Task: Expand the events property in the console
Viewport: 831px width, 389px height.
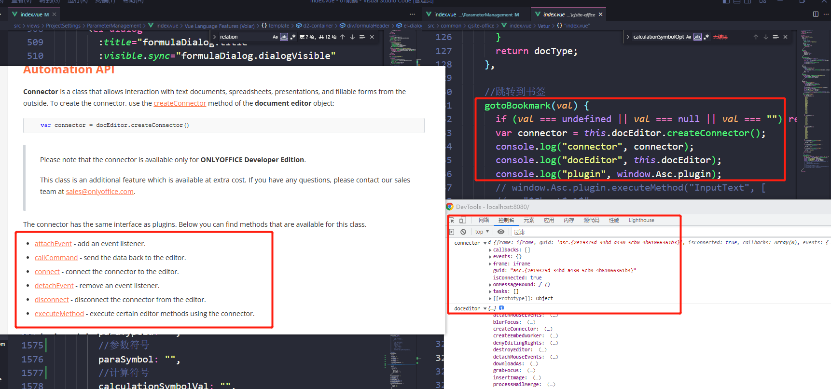Action: point(490,257)
